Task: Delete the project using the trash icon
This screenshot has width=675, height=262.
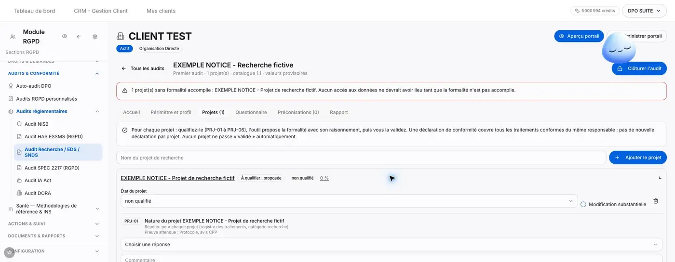Action: point(656,201)
